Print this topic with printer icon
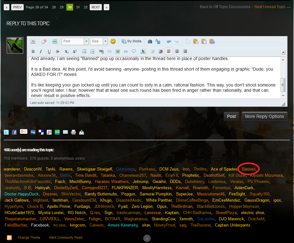Viewport: 294px width, 243px height. (73, 132)
